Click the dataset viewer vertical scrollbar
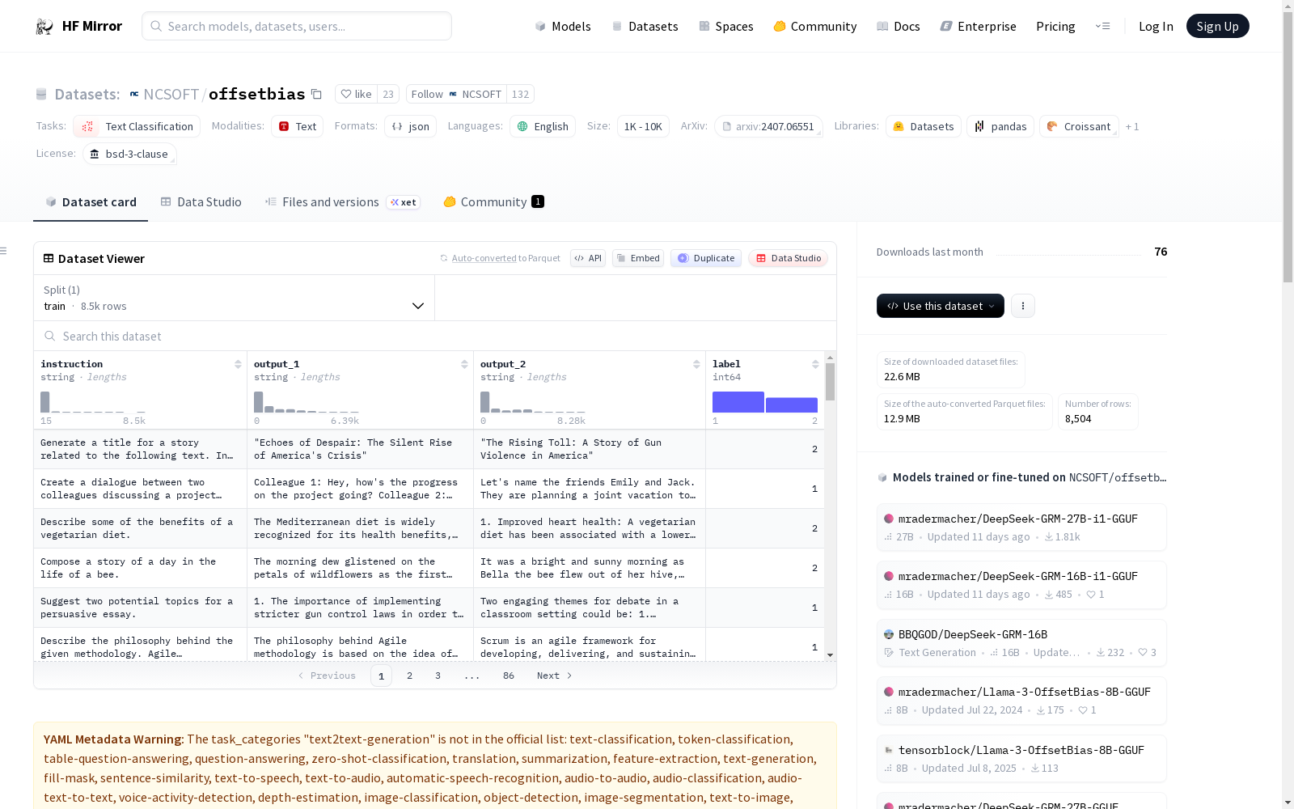1294x809 pixels. tap(831, 382)
